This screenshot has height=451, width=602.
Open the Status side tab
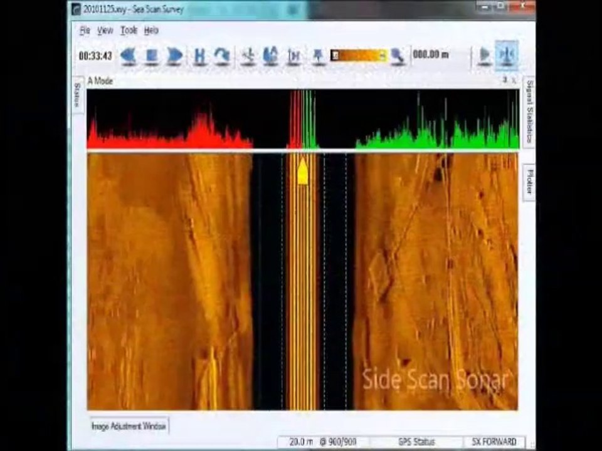[77, 95]
